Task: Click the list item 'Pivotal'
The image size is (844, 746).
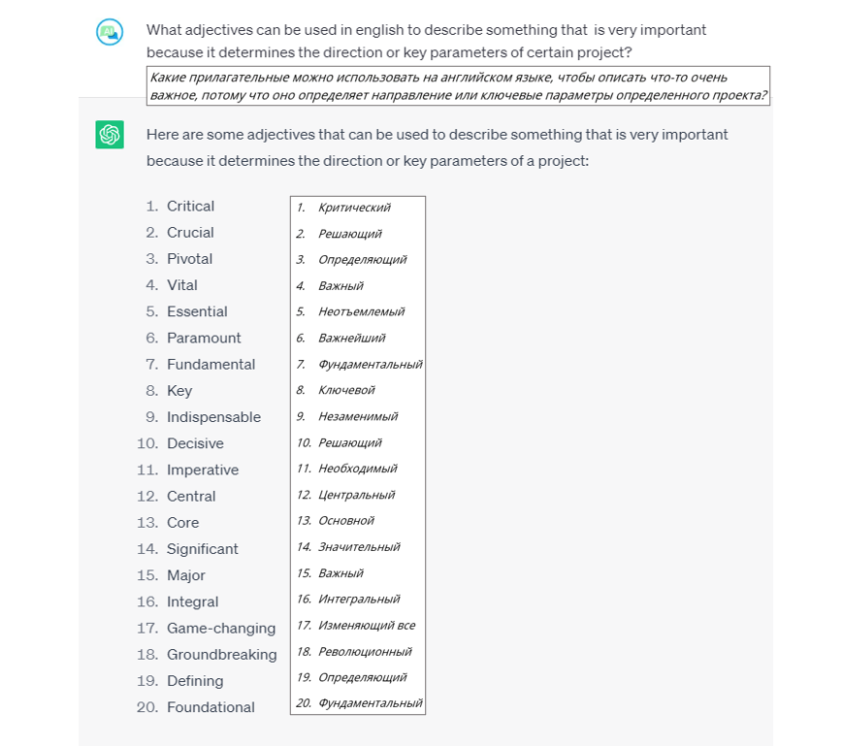Action: pyautogui.click(x=189, y=259)
